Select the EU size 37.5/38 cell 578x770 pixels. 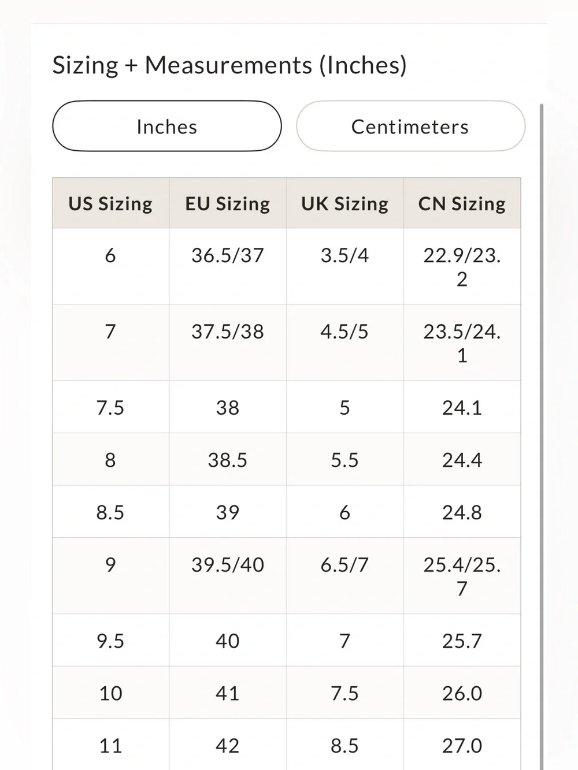point(228,343)
